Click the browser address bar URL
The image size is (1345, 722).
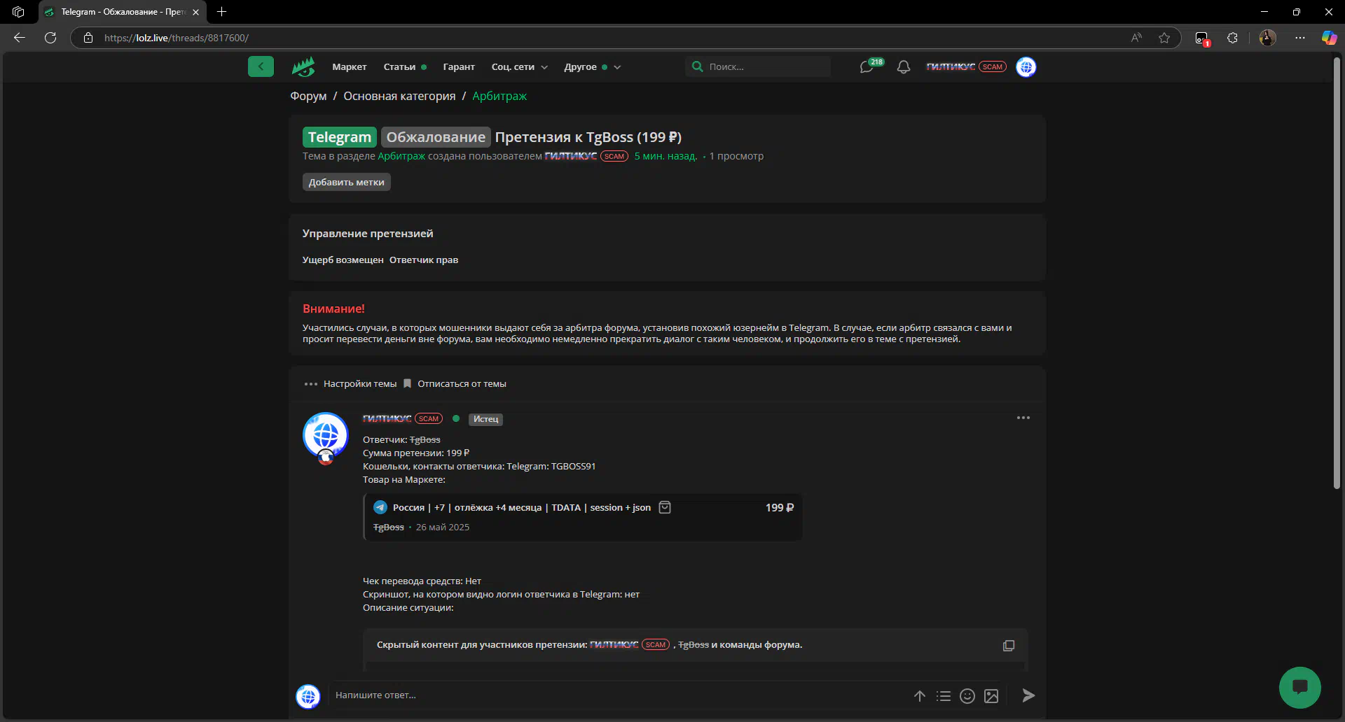[x=177, y=38]
